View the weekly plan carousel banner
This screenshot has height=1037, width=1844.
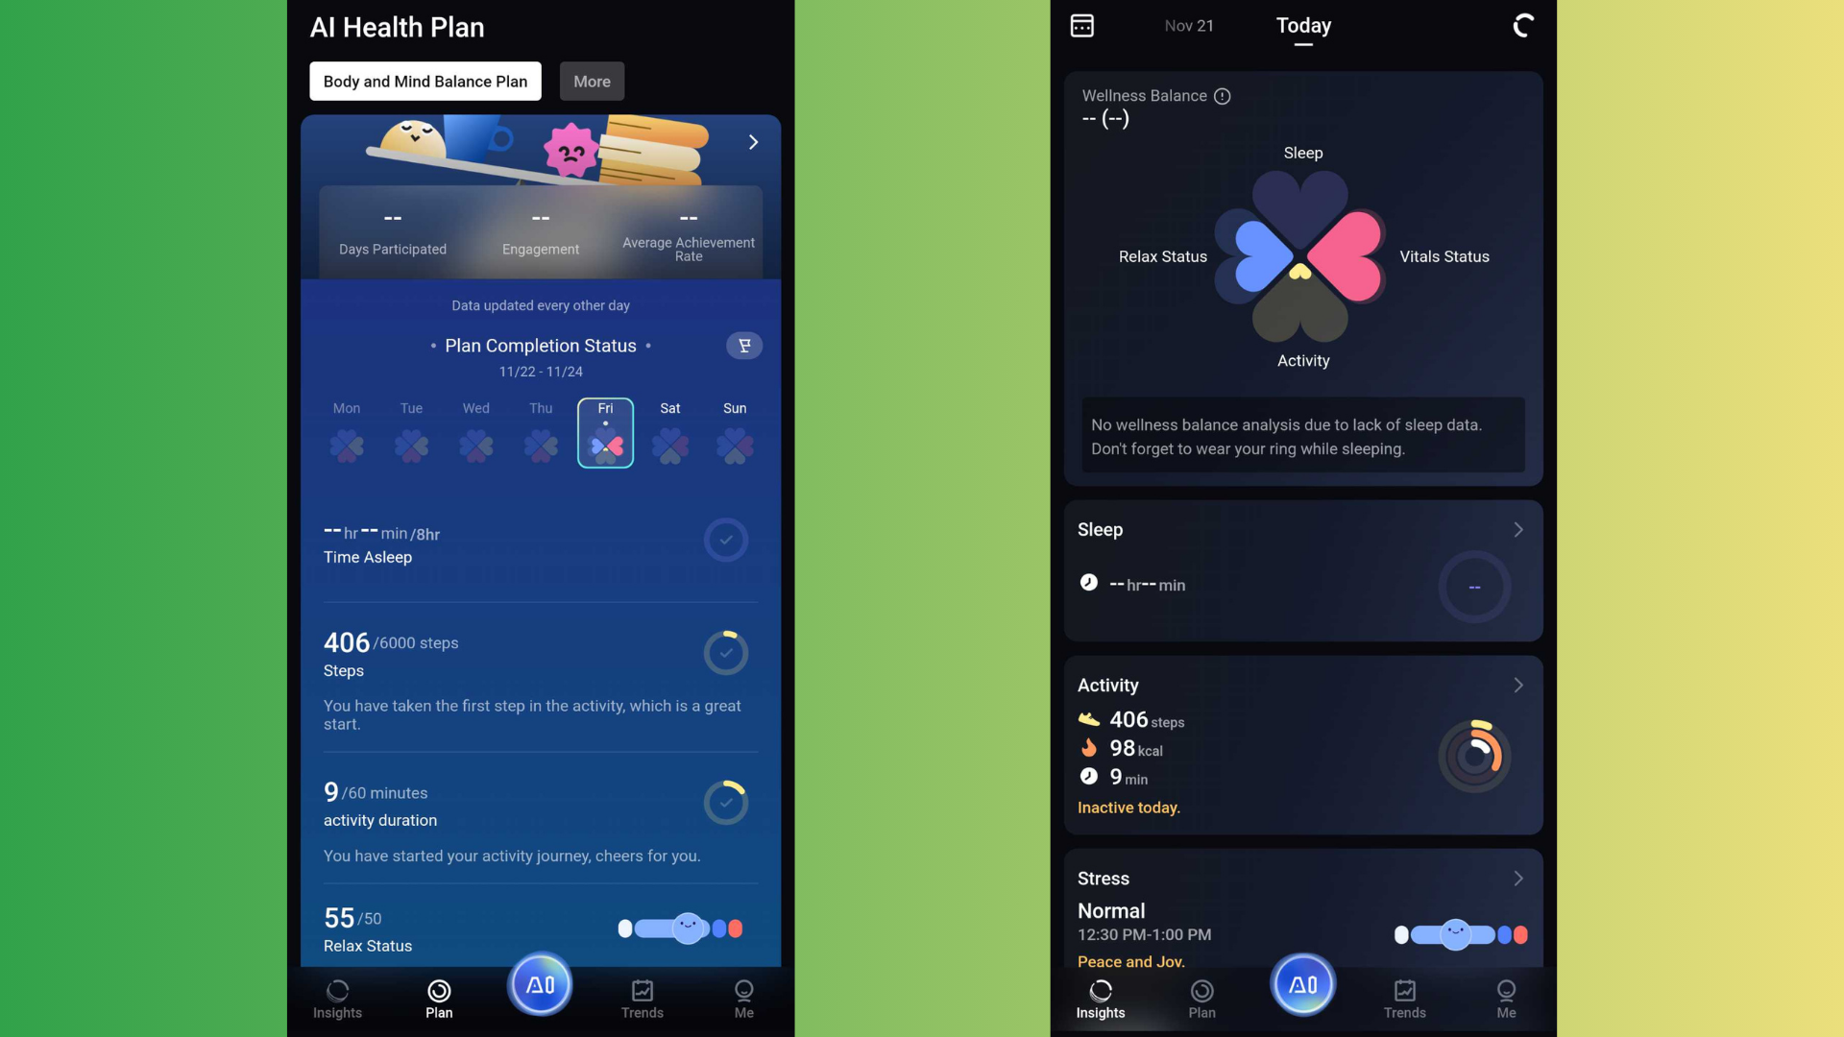[541, 196]
